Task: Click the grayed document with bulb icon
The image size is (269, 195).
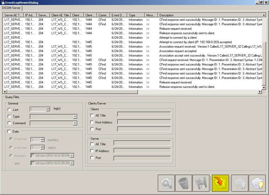Action: pos(239,183)
